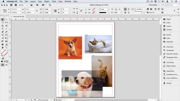The width and height of the screenshot is (180, 101).
Task: Toggle constrain scale percentages link
Action: click(55, 11)
